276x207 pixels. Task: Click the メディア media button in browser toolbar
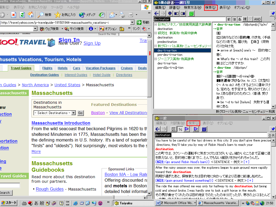[x=87, y=15]
